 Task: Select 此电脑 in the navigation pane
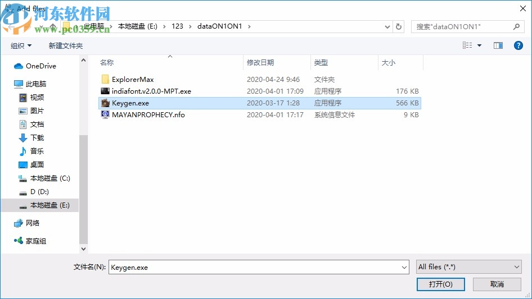pos(35,84)
